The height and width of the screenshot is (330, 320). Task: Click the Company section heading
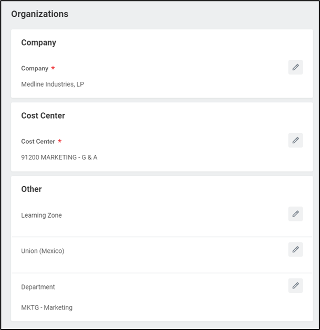click(38, 42)
